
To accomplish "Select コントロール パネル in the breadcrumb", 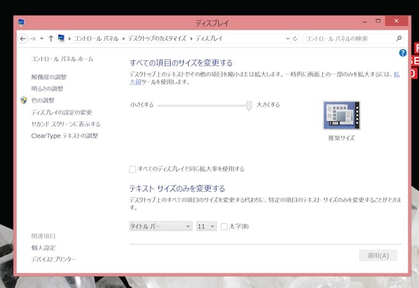I will pos(97,38).
